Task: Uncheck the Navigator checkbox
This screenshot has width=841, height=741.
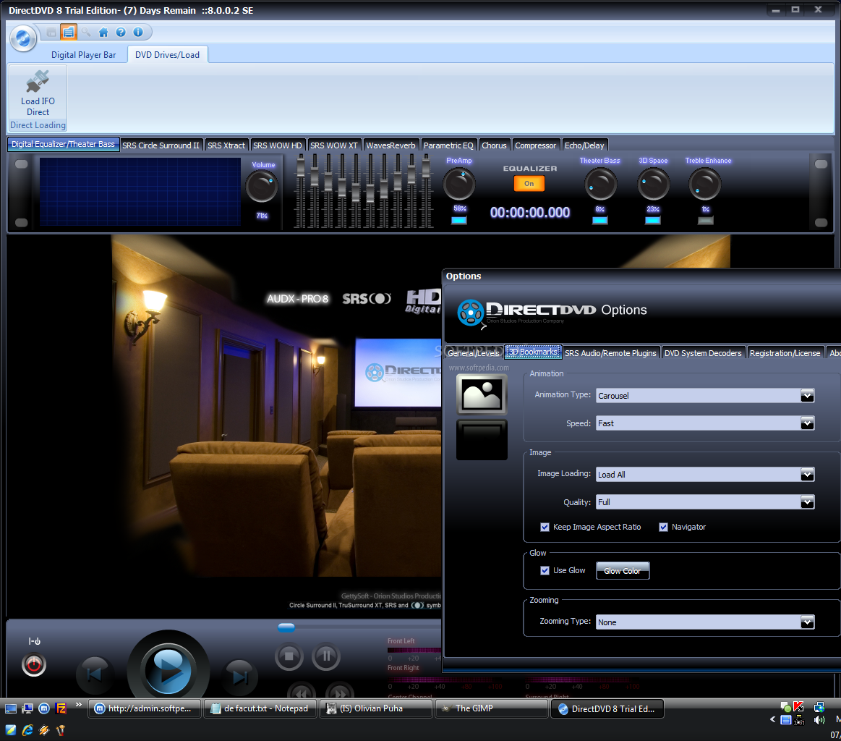Action: 663,527
